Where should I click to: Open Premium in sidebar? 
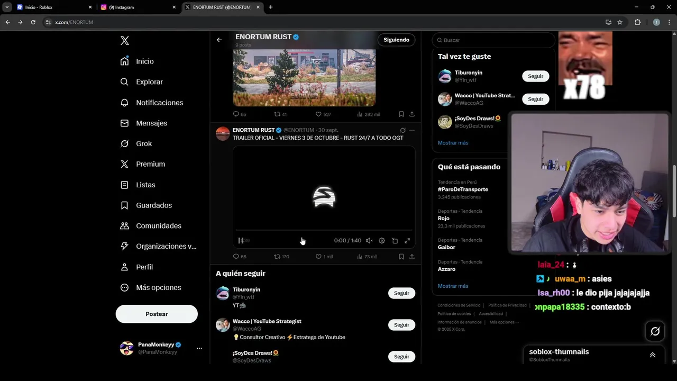(x=142, y=164)
